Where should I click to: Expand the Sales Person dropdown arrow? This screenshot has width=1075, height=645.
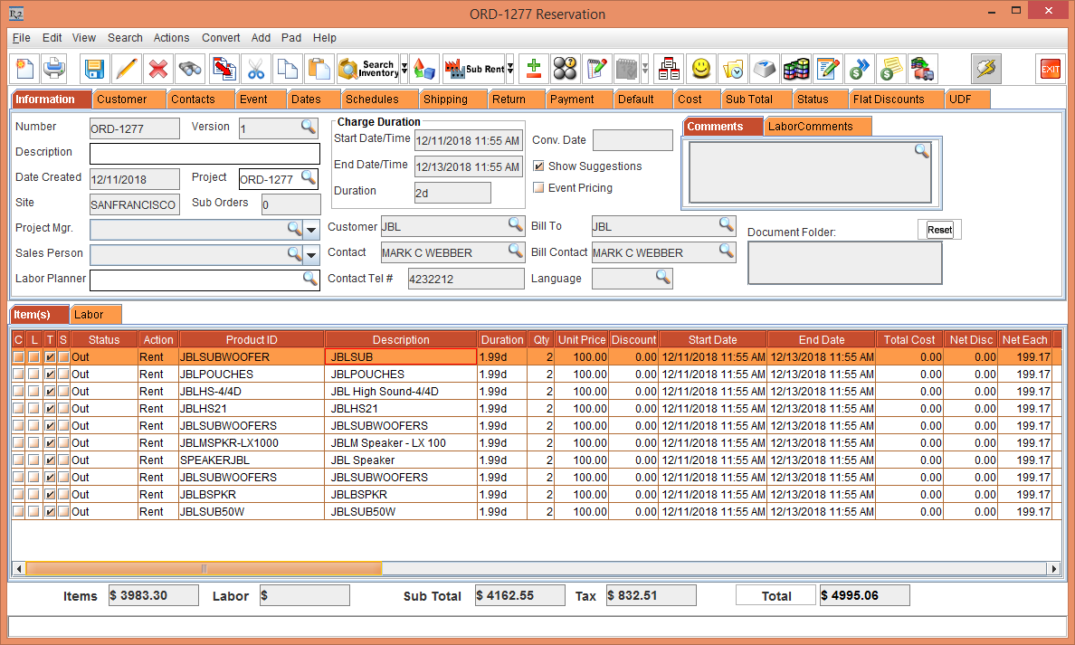(x=311, y=255)
